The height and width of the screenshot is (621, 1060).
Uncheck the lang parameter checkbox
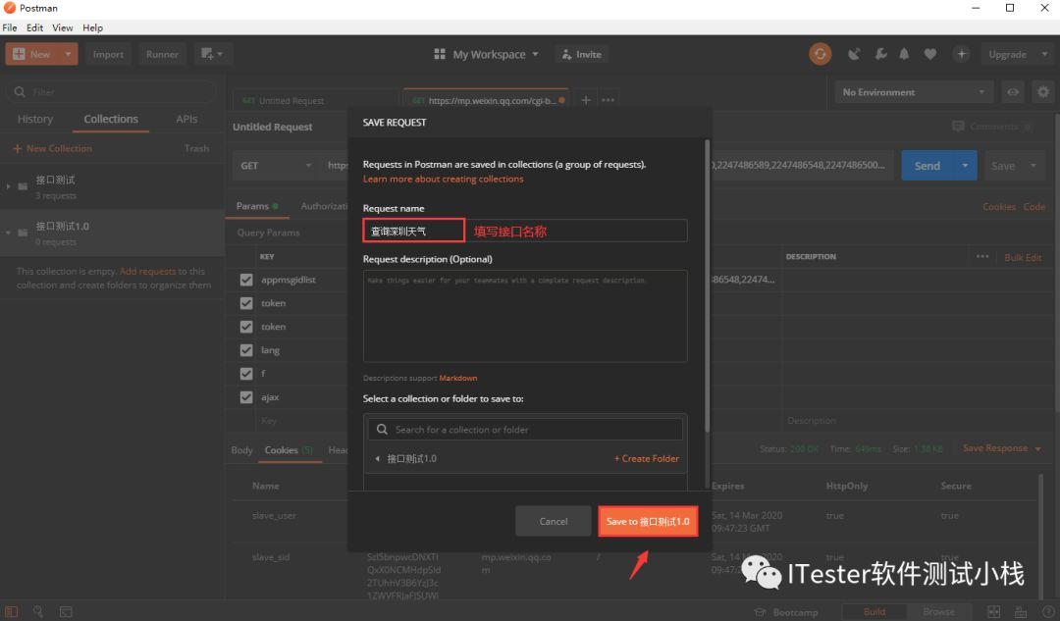coord(246,350)
